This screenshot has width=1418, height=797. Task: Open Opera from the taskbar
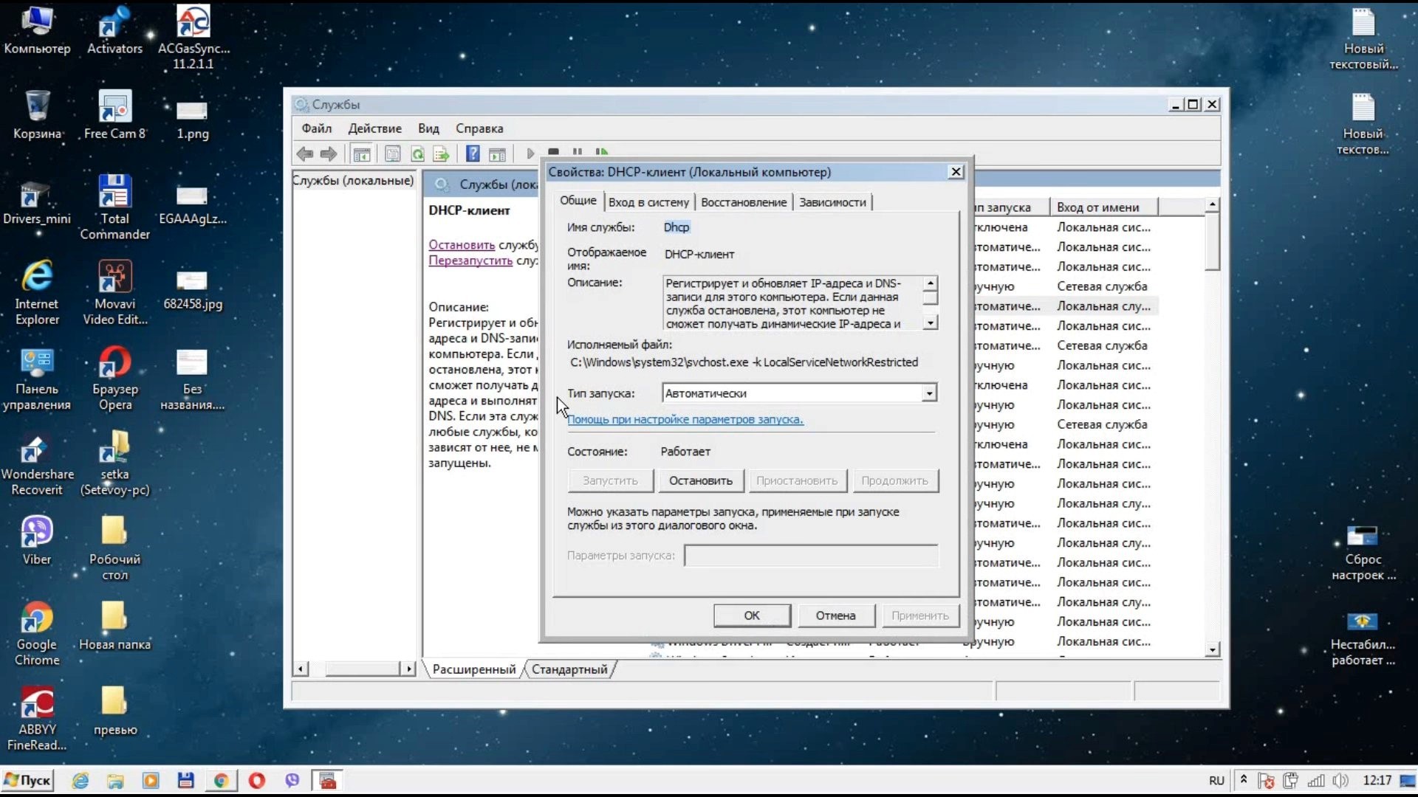pyautogui.click(x=256, y=780)
